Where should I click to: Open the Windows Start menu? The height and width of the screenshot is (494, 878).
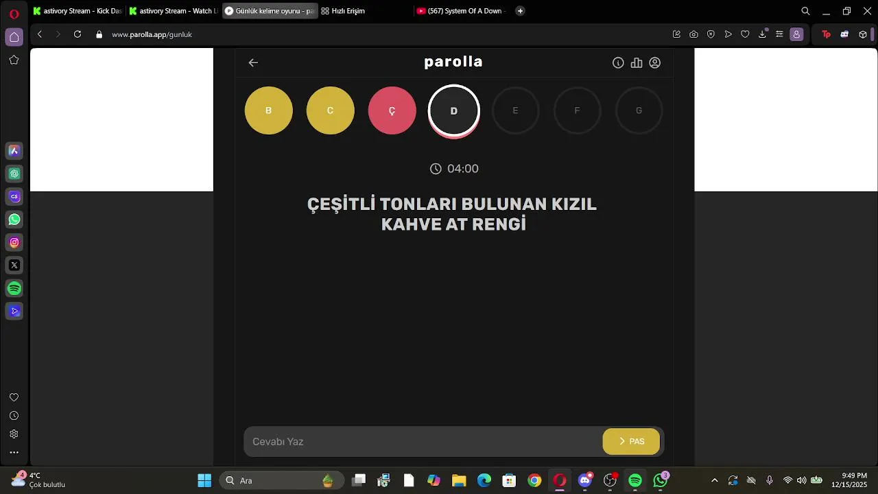[204, 480]
